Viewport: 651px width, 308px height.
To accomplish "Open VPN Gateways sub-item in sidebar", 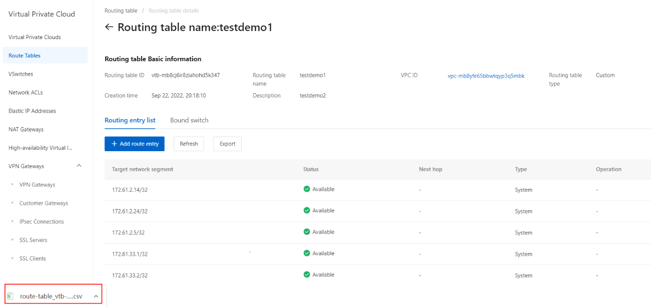I will tap(37, 185).
